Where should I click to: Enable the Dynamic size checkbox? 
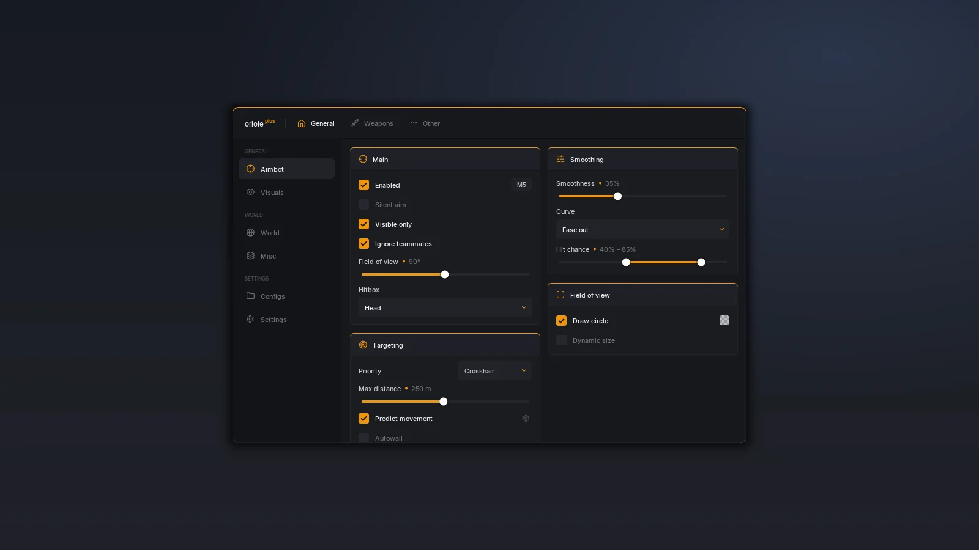[561, 340]
